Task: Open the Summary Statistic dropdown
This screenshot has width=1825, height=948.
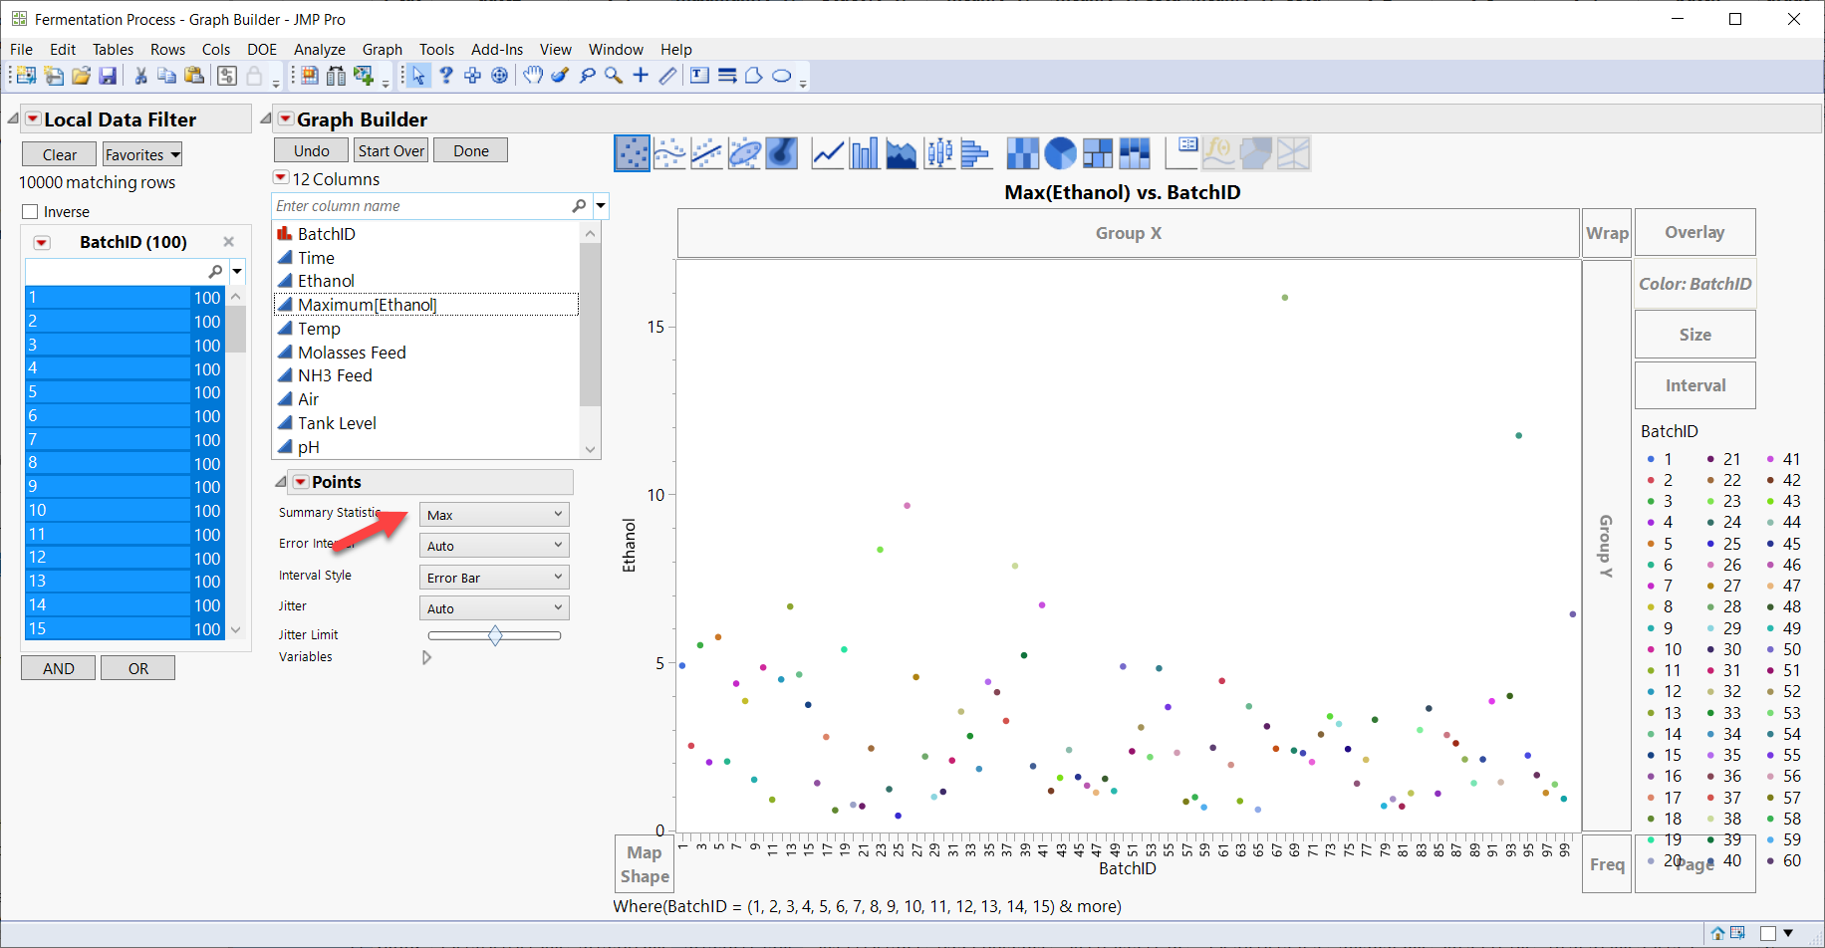Action: pos(493,514)
